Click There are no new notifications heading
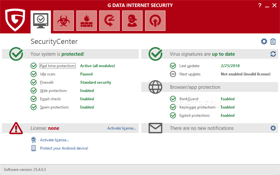The width and height of the screenshot is (280, 175). coord(202,128)
